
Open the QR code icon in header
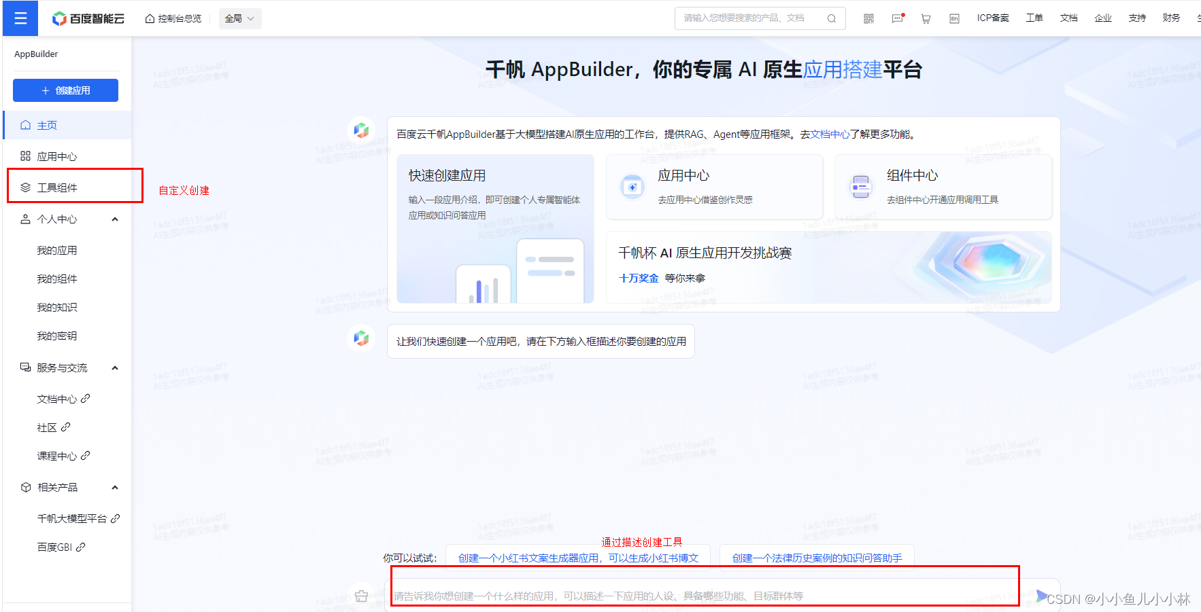click(x=868, y=18)
